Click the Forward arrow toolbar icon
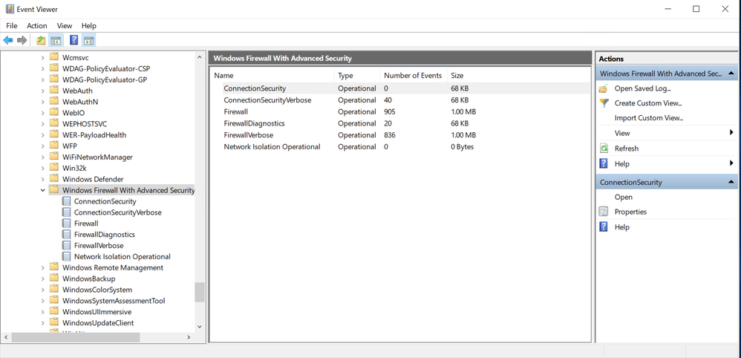The image size is (741, 358). coord(22,41)
